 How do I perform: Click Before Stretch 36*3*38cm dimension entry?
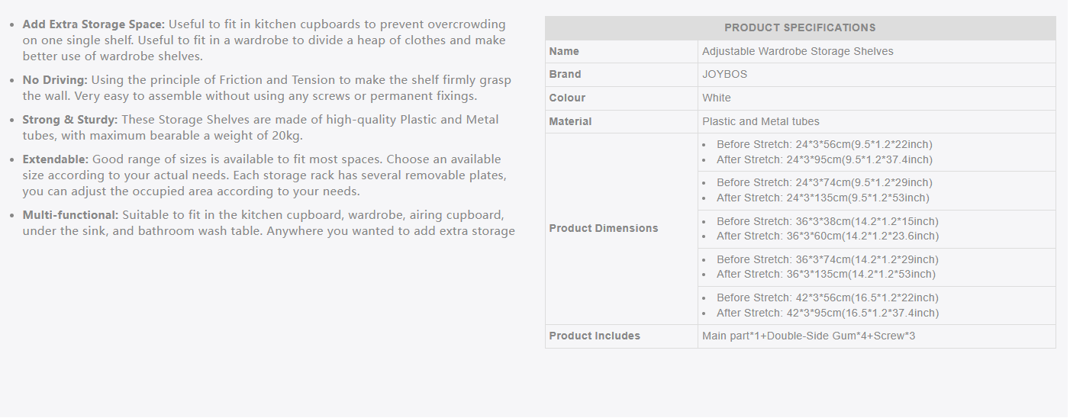[827, 221]
